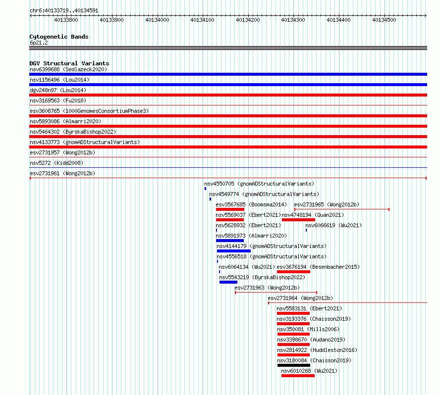Select esv3567685 (Boomsma2014) label
441x395 pixels.
251,204
